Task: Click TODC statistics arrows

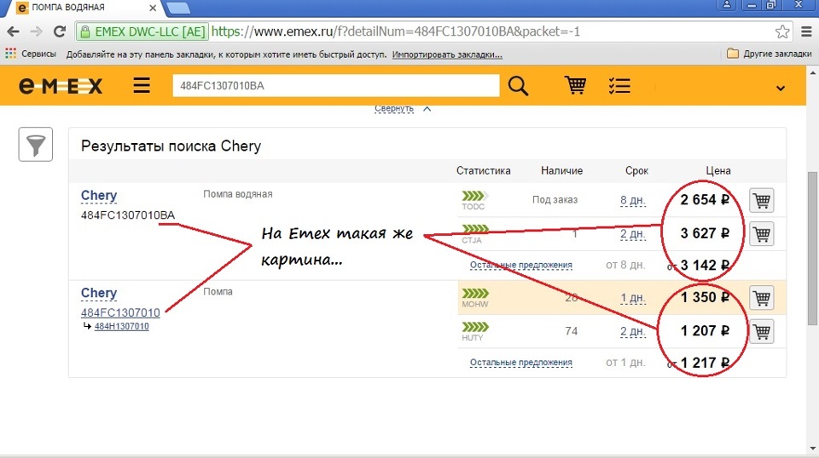Action: (475, 196)
